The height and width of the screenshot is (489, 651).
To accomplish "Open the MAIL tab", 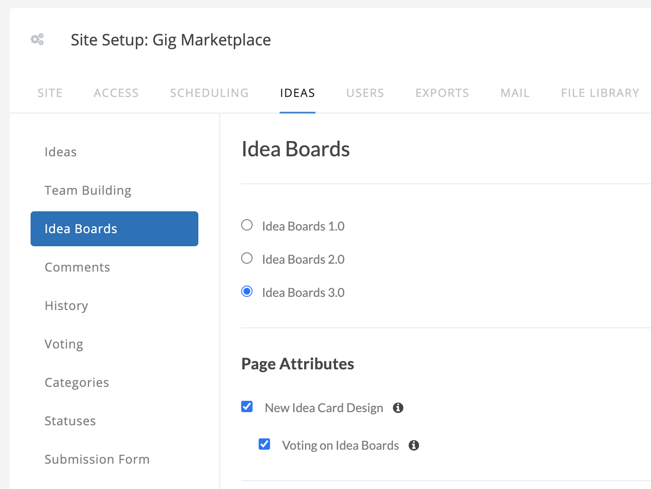I will tap(515, 93).
